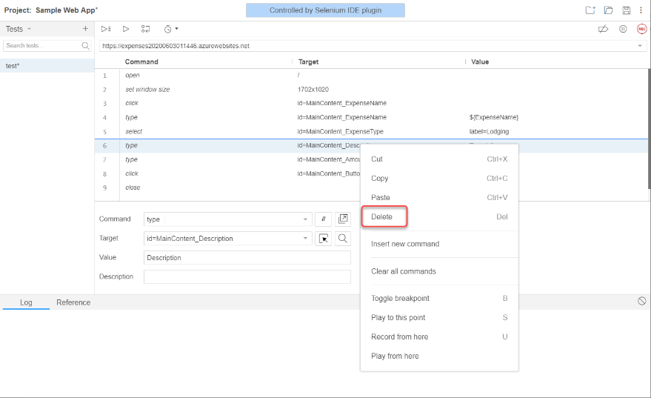Choose Cut from the context menu
Image resolution: width=651 pixels, height=398 pixels.
(439, 159)
